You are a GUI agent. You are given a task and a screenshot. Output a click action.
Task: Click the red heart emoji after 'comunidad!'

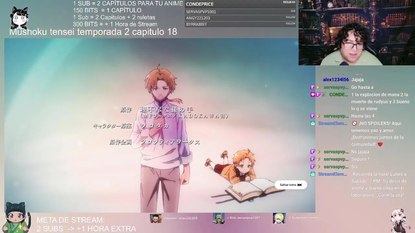(380, 144)
